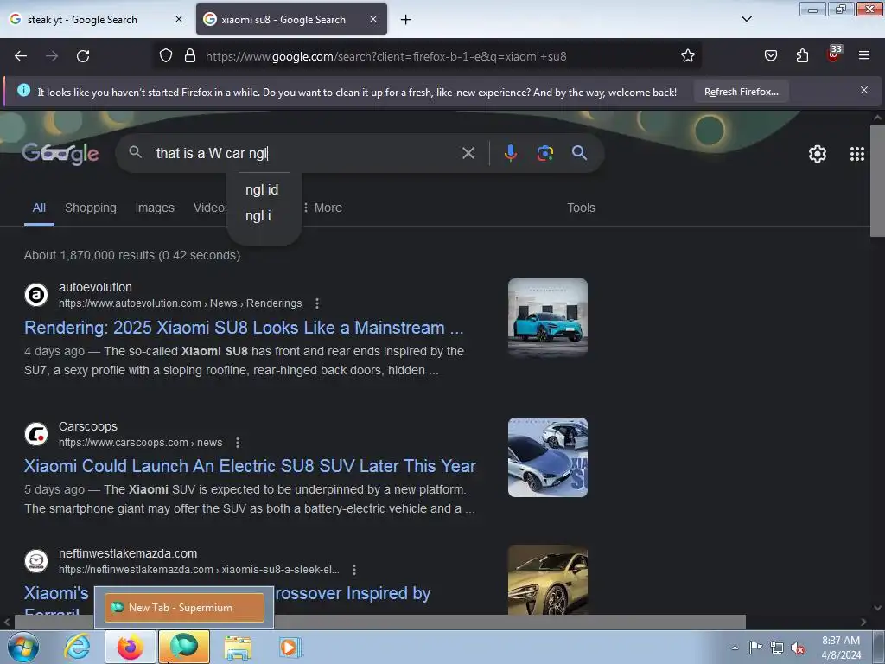885x664 pixels.
Task: Submit search with magnifier button
Action: click(579, 153)
